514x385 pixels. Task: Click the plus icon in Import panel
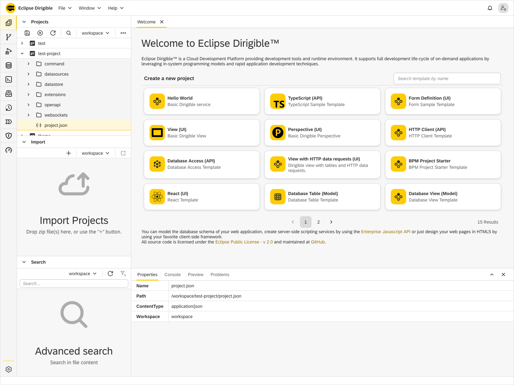[69, 153]
